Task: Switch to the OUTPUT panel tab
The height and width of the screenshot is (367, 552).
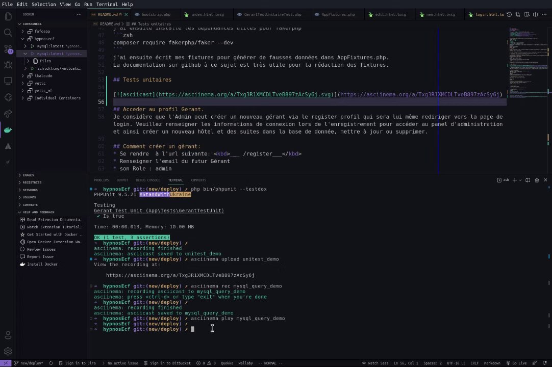Action: coord(122,180)
